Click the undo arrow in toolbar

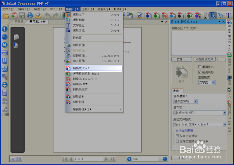tap(48, 16)
